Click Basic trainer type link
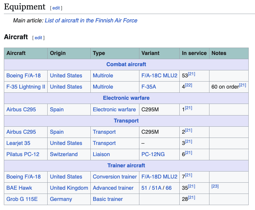Viewport: 255px width, 210px height. coord(108,199)
